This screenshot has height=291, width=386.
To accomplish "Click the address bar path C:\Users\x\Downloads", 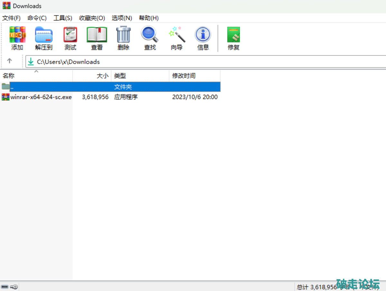I will point(68,62).
